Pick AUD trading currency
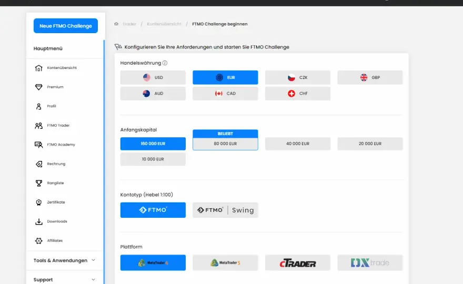 [x=153, y=93]
